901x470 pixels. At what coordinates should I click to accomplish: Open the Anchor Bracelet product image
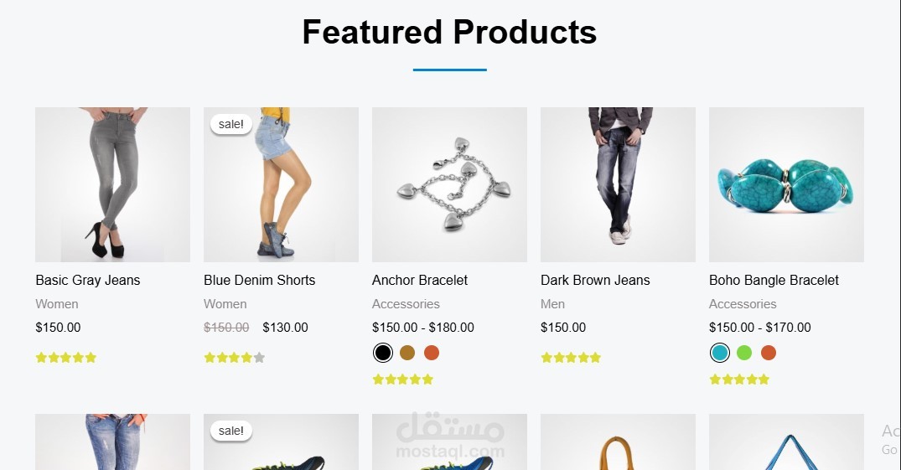449,184
